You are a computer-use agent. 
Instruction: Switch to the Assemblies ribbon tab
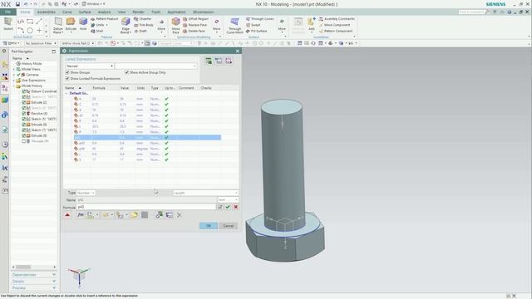click(x=47, y=12)
